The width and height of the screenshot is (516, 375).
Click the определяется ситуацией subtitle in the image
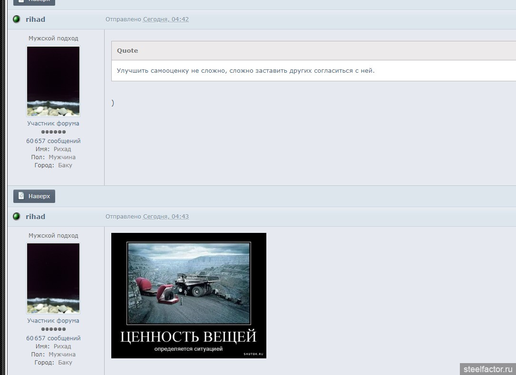point(188,349)
